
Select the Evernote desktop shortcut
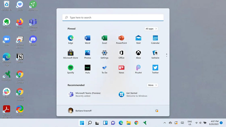coord(6,23)
